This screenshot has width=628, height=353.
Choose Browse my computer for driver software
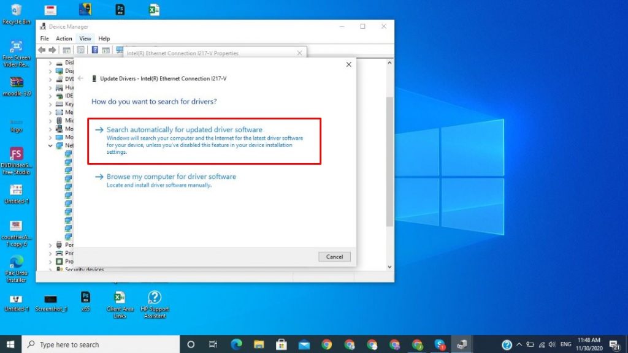171,176
